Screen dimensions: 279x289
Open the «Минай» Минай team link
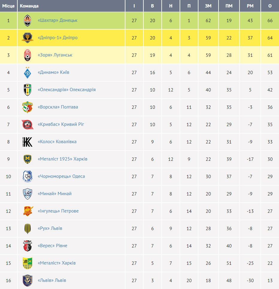point(54,194)
